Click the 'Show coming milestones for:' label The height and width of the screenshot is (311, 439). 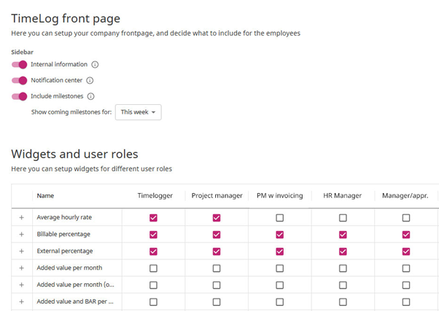71,112
